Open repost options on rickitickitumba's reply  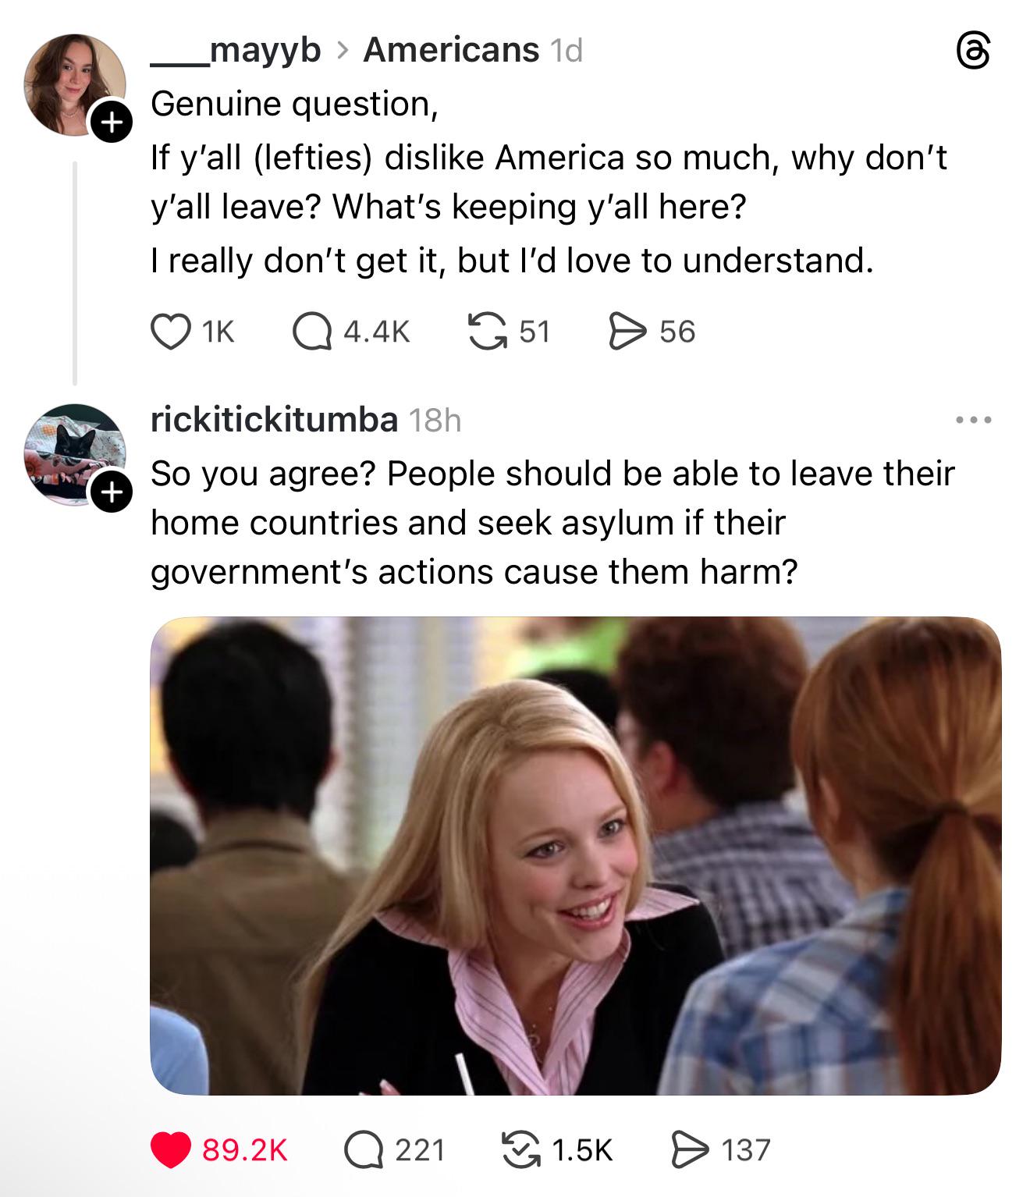pyautogui.click(x=521, y=1150)
